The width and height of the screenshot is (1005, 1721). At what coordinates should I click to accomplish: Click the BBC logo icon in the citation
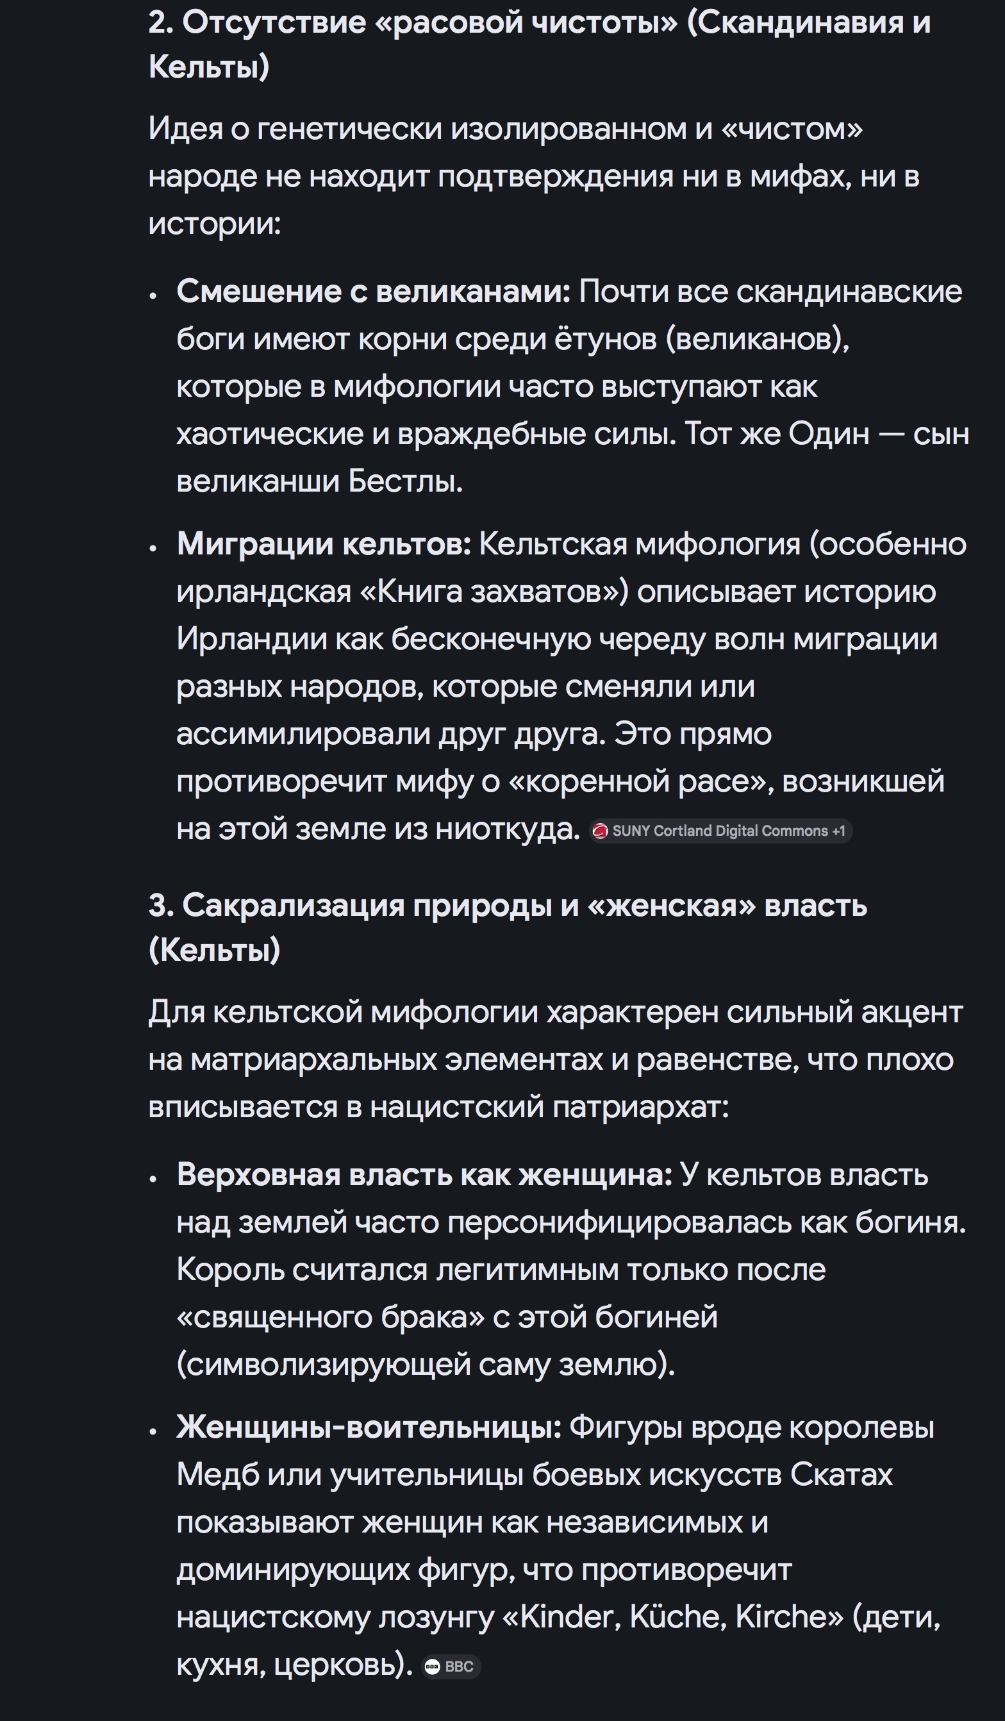click(x=432, y=1667)
